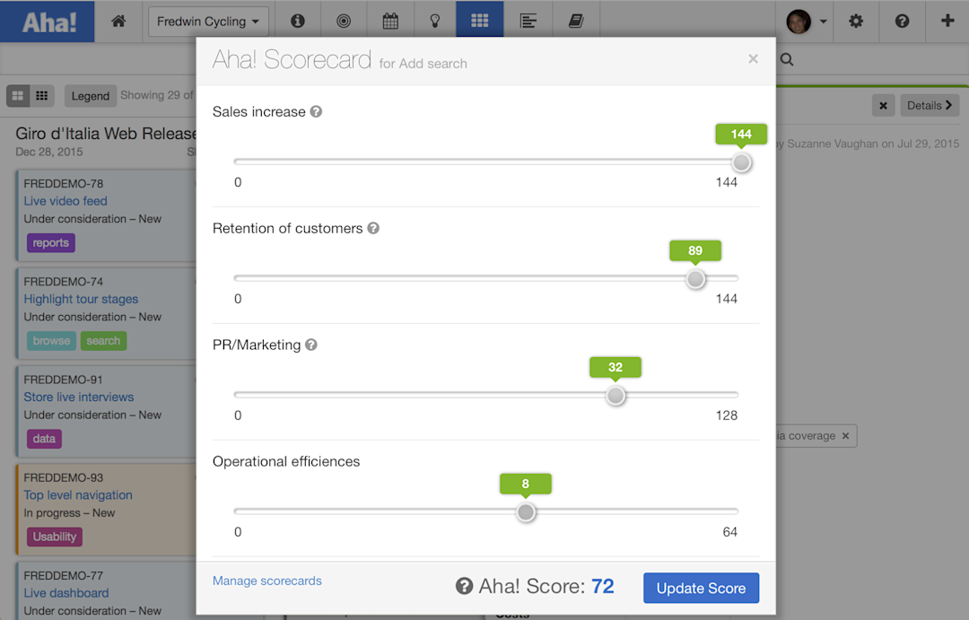Image resolution: width=969 pixels, height=620 pixels.
Task: Open the Ideas lightbulb icon
Action: [434, 20]
